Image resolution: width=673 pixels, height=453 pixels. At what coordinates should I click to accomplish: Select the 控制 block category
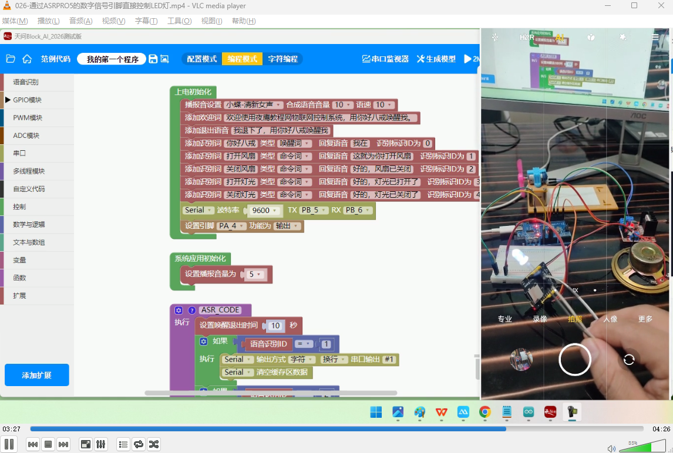(x=37, y=207)
